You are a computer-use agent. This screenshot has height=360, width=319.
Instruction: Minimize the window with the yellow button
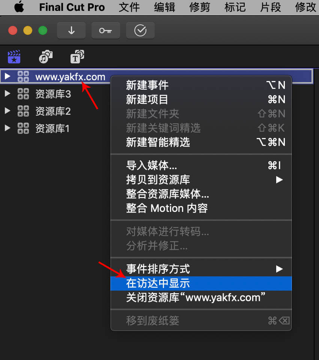28,30
